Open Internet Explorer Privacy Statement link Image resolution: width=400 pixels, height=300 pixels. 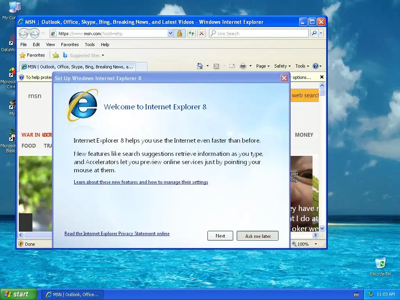117,234
